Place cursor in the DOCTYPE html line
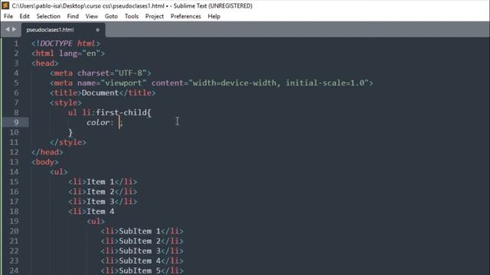The width and height of the screenshot is (490, 275). point(66,44)
